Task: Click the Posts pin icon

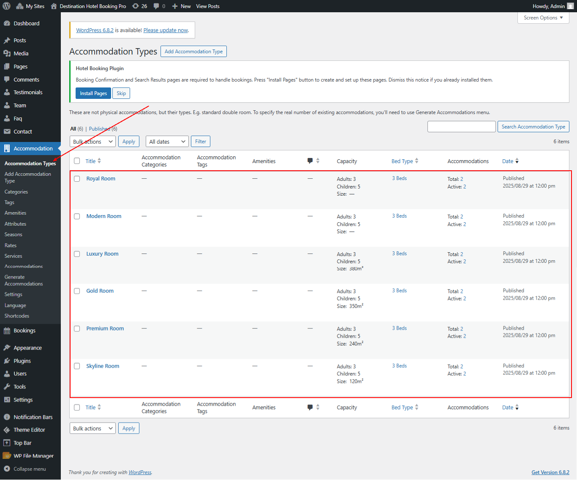Action: [x=7, y=41]
